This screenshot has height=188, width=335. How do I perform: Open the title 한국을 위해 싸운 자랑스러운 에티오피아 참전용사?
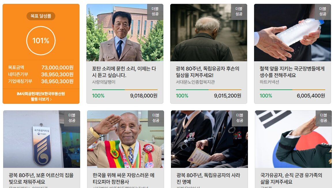123,179
